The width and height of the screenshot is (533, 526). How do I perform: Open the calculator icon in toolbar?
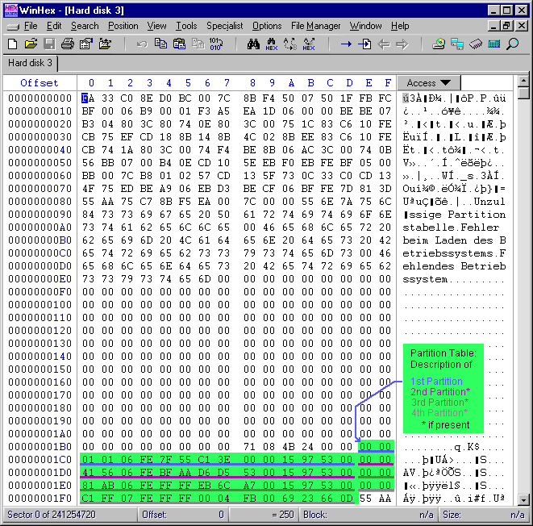[x=494, y=44]
